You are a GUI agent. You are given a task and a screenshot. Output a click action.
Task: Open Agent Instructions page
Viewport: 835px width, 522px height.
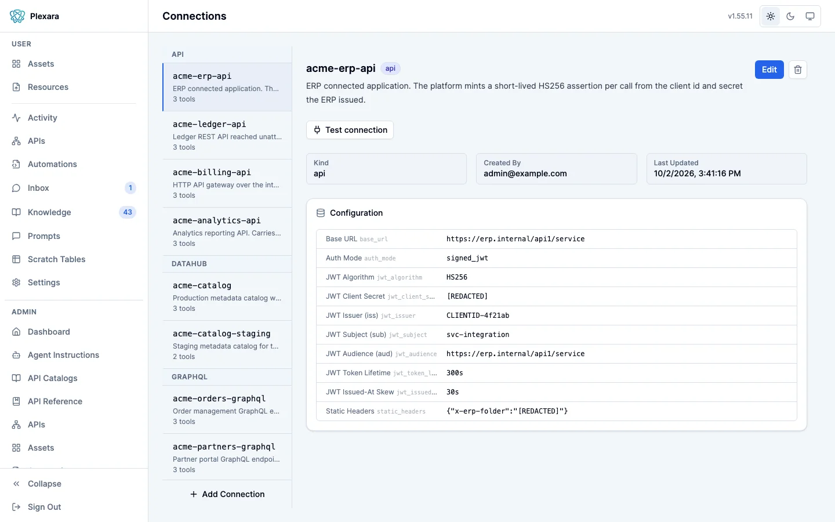coord(74,355)
